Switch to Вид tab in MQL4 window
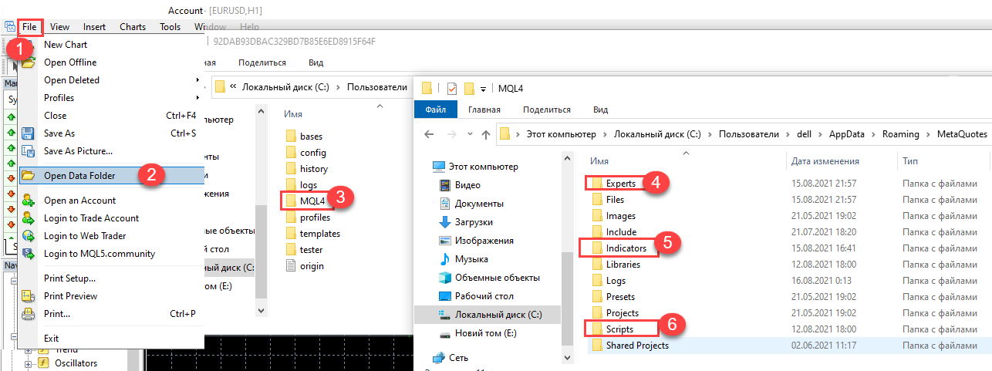The height and width of the screenshot is (371, 992). coord(601,110)
